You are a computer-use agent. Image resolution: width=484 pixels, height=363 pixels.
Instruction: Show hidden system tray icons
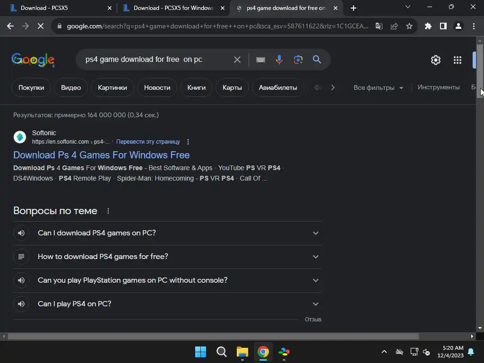pos(384,352)
